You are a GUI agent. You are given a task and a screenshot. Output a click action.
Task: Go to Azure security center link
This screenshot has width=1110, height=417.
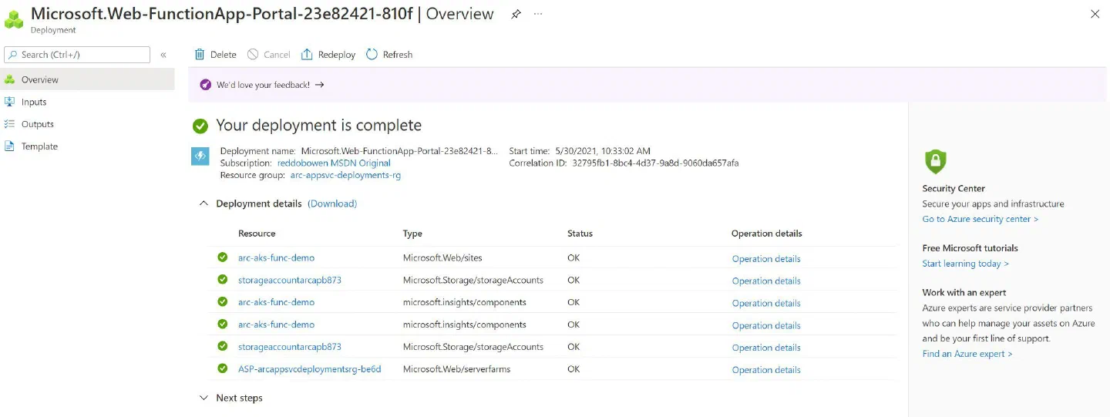tap(980, 219)
